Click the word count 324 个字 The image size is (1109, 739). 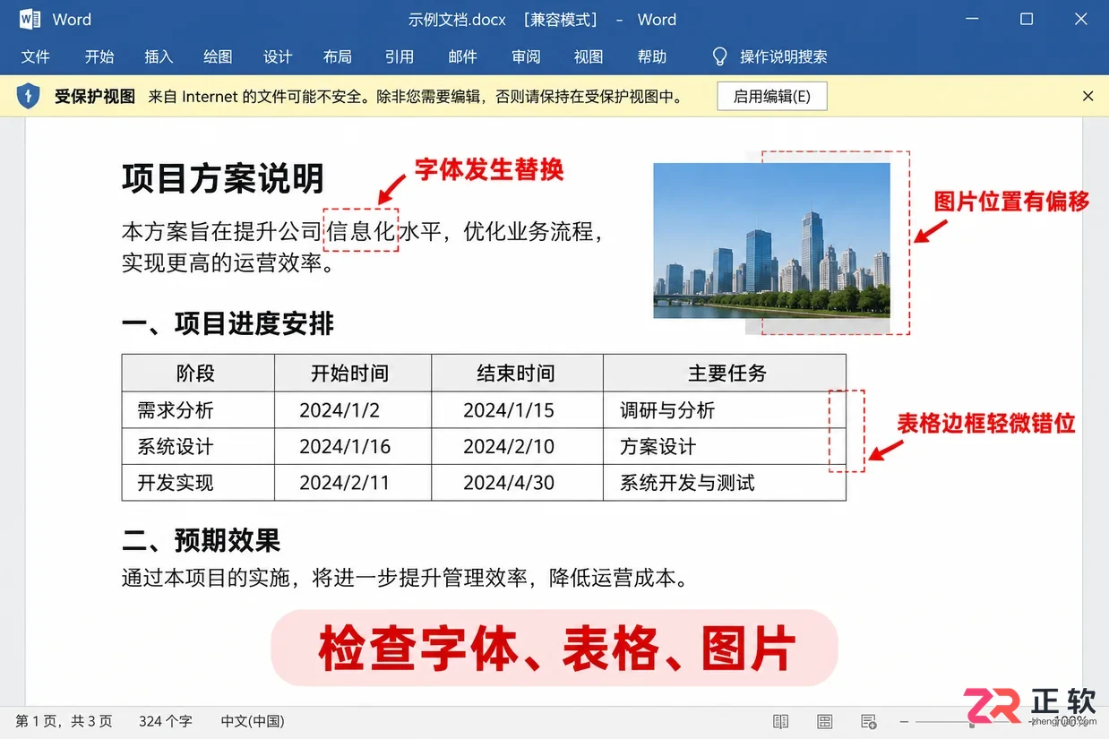coord(166,721)
